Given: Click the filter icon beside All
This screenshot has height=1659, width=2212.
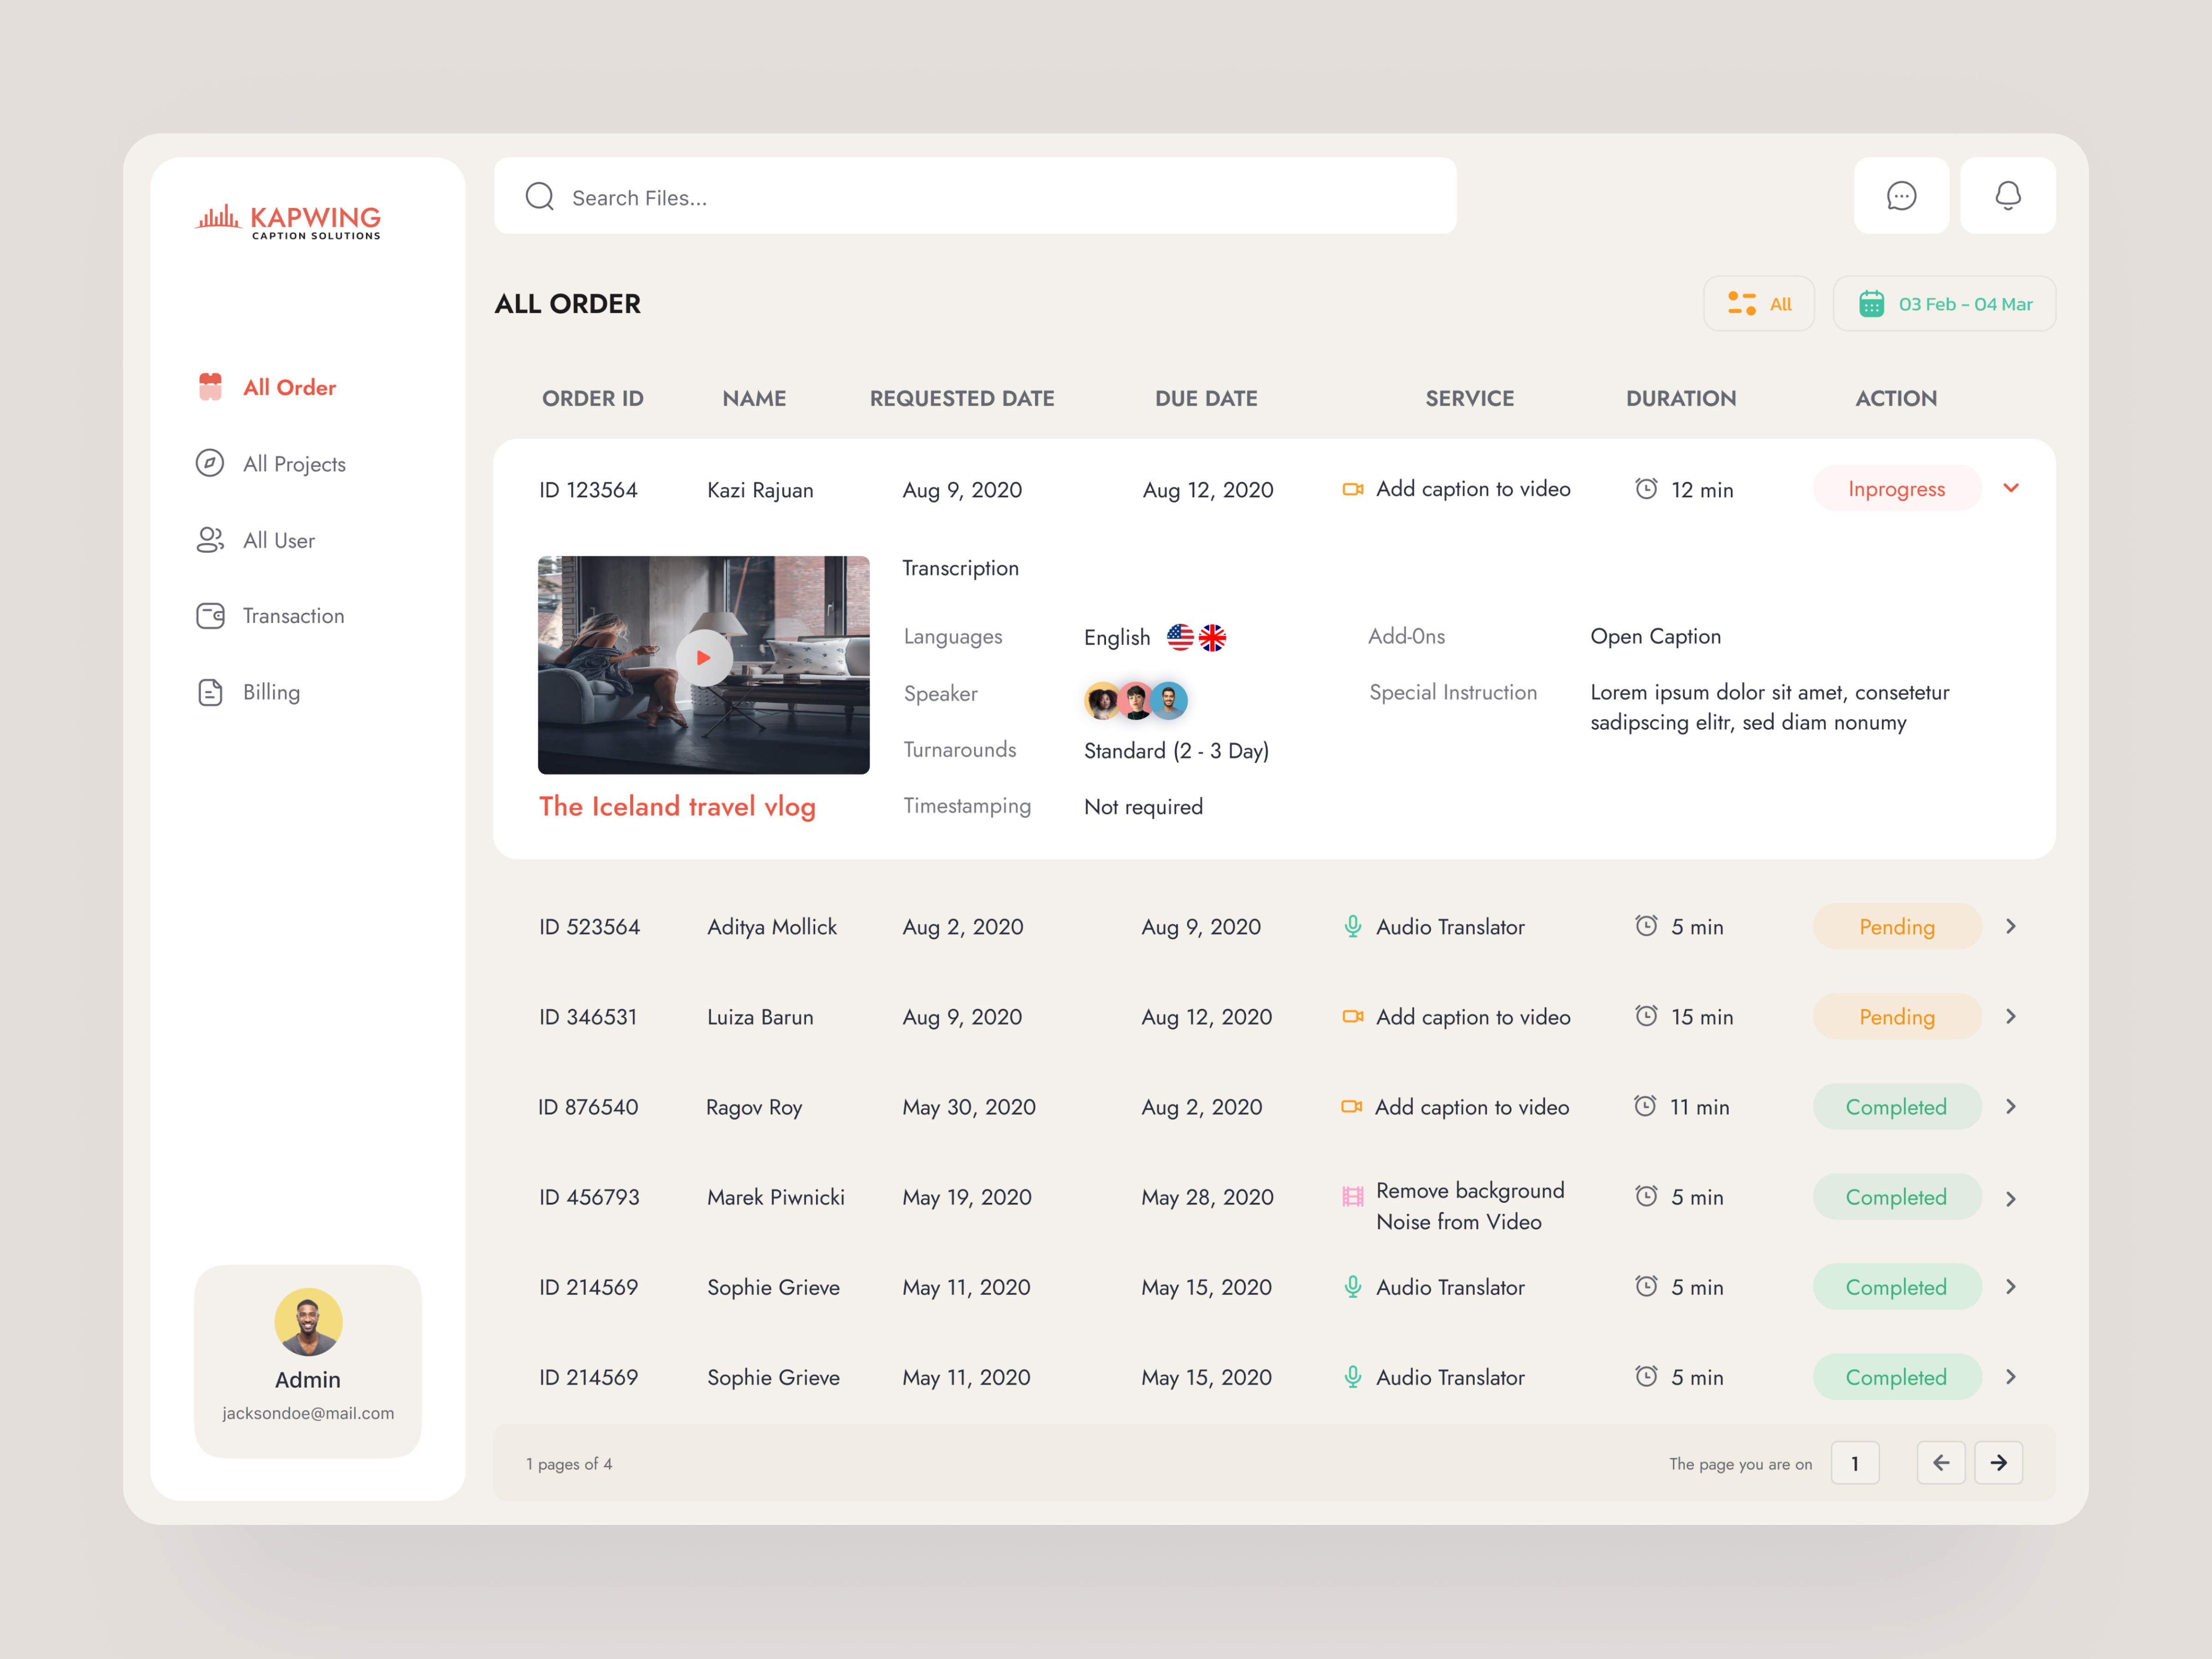Looking at the screenshot, I should (1742, 304).
